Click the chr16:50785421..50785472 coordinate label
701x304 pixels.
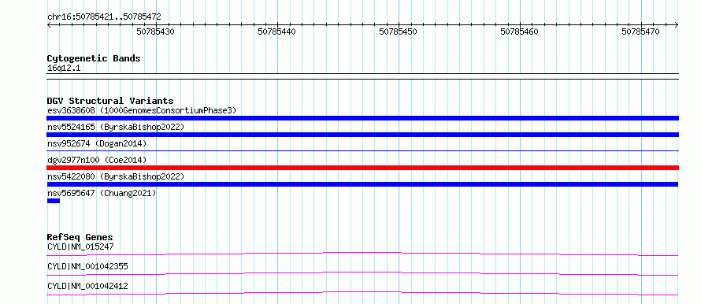click(x=104, y=17)
